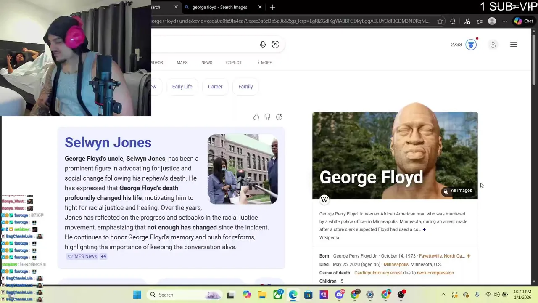Click the Edge profile avatar

point(492,21)
